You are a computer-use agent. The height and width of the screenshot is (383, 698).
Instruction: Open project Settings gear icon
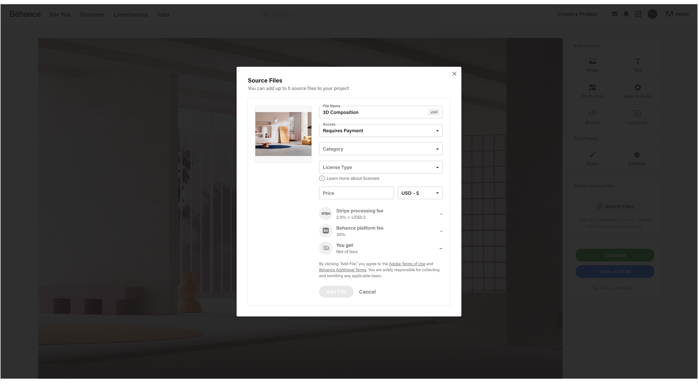pos(637,155)
